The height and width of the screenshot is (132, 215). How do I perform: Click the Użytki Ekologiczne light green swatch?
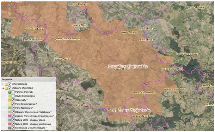click(10, 96)
